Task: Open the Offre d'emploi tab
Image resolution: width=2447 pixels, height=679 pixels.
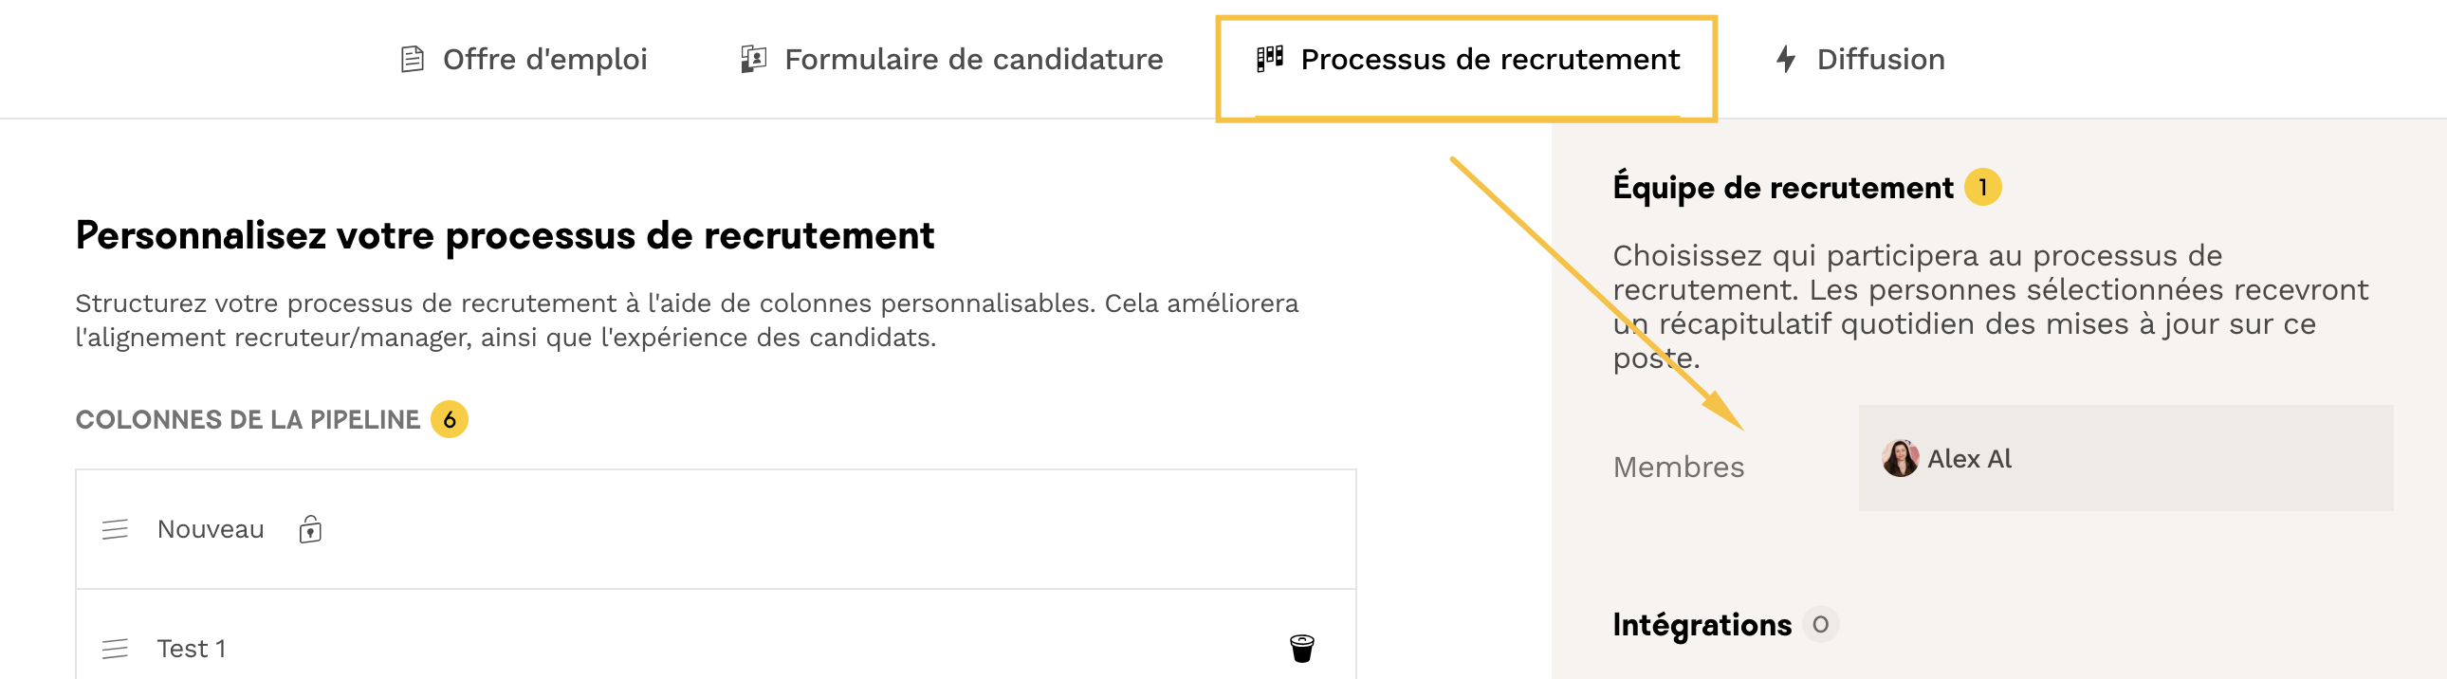Action: 544,60
